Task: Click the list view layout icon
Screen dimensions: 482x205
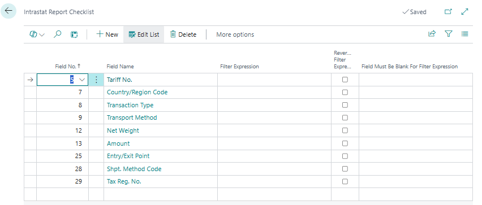Action: point(465,34)
